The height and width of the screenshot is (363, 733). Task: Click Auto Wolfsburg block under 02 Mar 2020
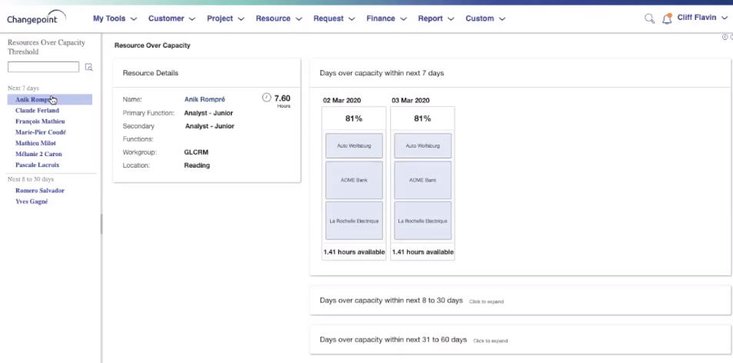354,146
